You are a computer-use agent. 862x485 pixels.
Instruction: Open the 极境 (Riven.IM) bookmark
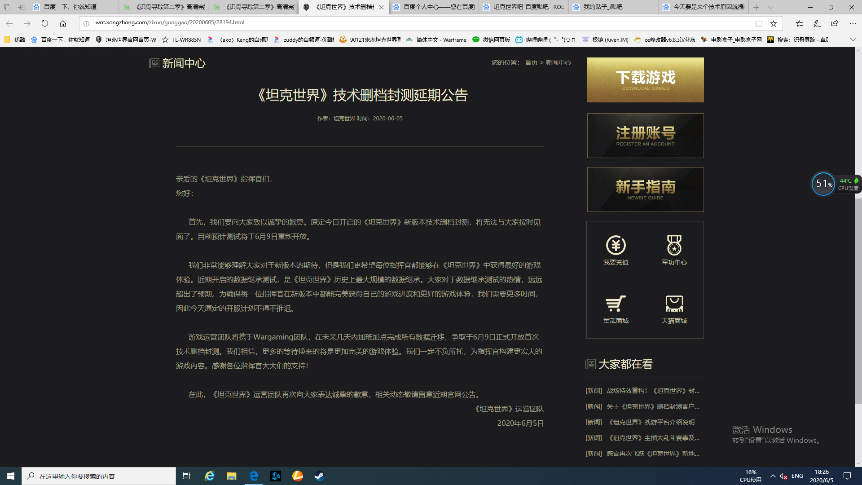pyautogui.click(x=605, y=40)
